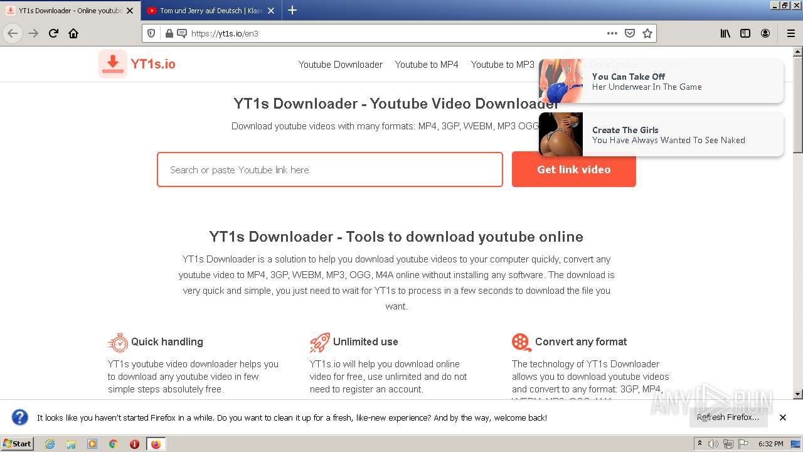Launch Chrome from the taskbar

114,444
